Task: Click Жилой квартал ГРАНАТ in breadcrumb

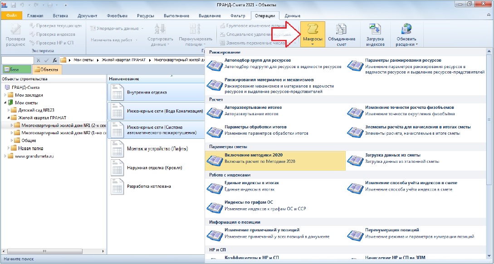Action: 125,60
